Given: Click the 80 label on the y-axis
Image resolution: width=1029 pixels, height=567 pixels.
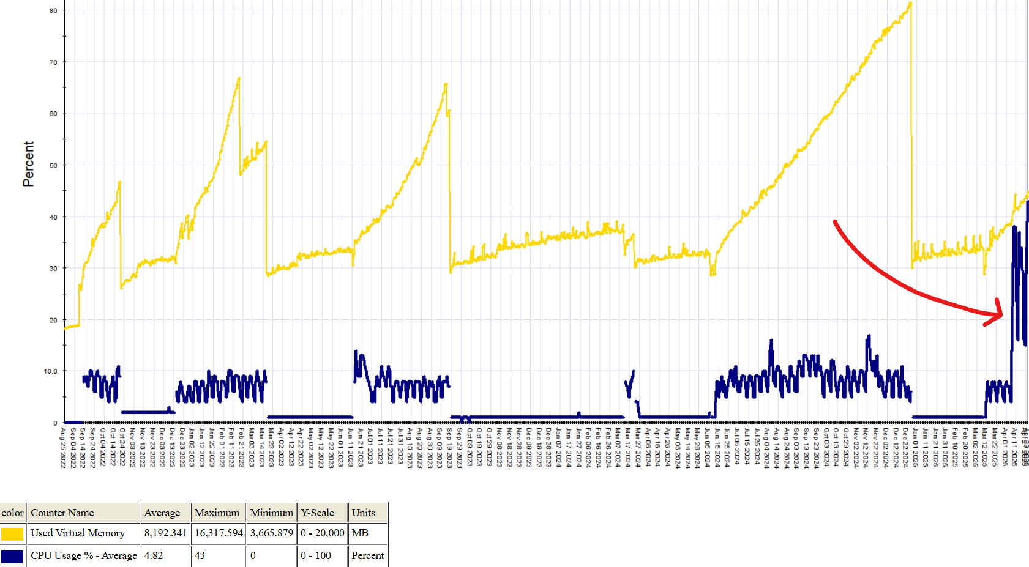Looking at the screenshot, I should coord(53,10).
